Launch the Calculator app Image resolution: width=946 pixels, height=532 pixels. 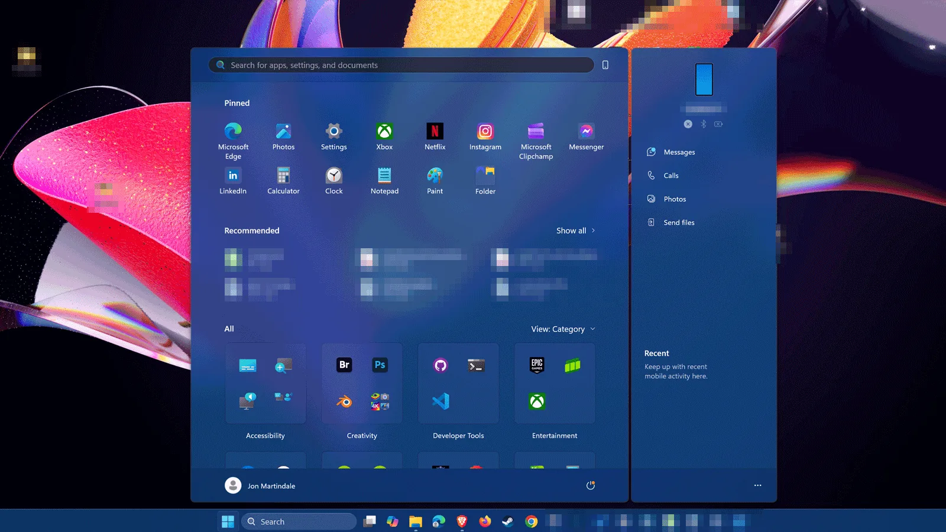[283, 181]
